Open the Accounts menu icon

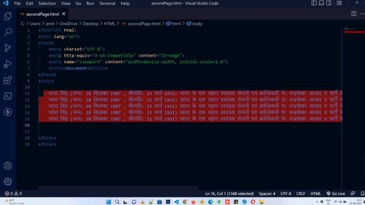coord(7,166)
